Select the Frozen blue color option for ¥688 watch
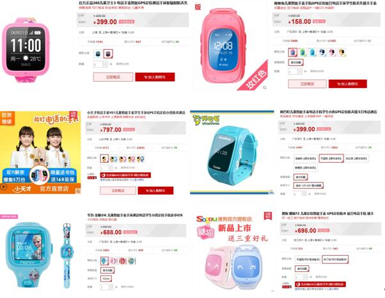The image size is (385, 298). 104,261
